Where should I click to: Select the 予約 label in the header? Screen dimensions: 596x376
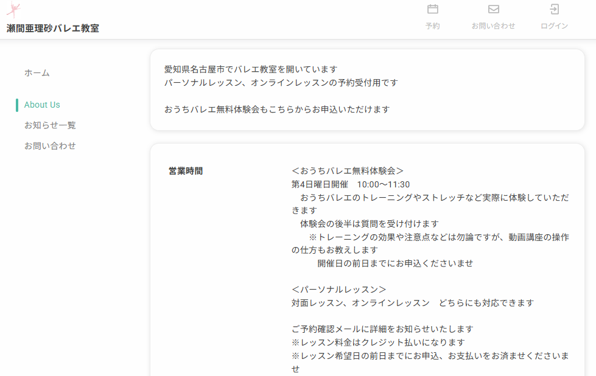tap(433, 26)
